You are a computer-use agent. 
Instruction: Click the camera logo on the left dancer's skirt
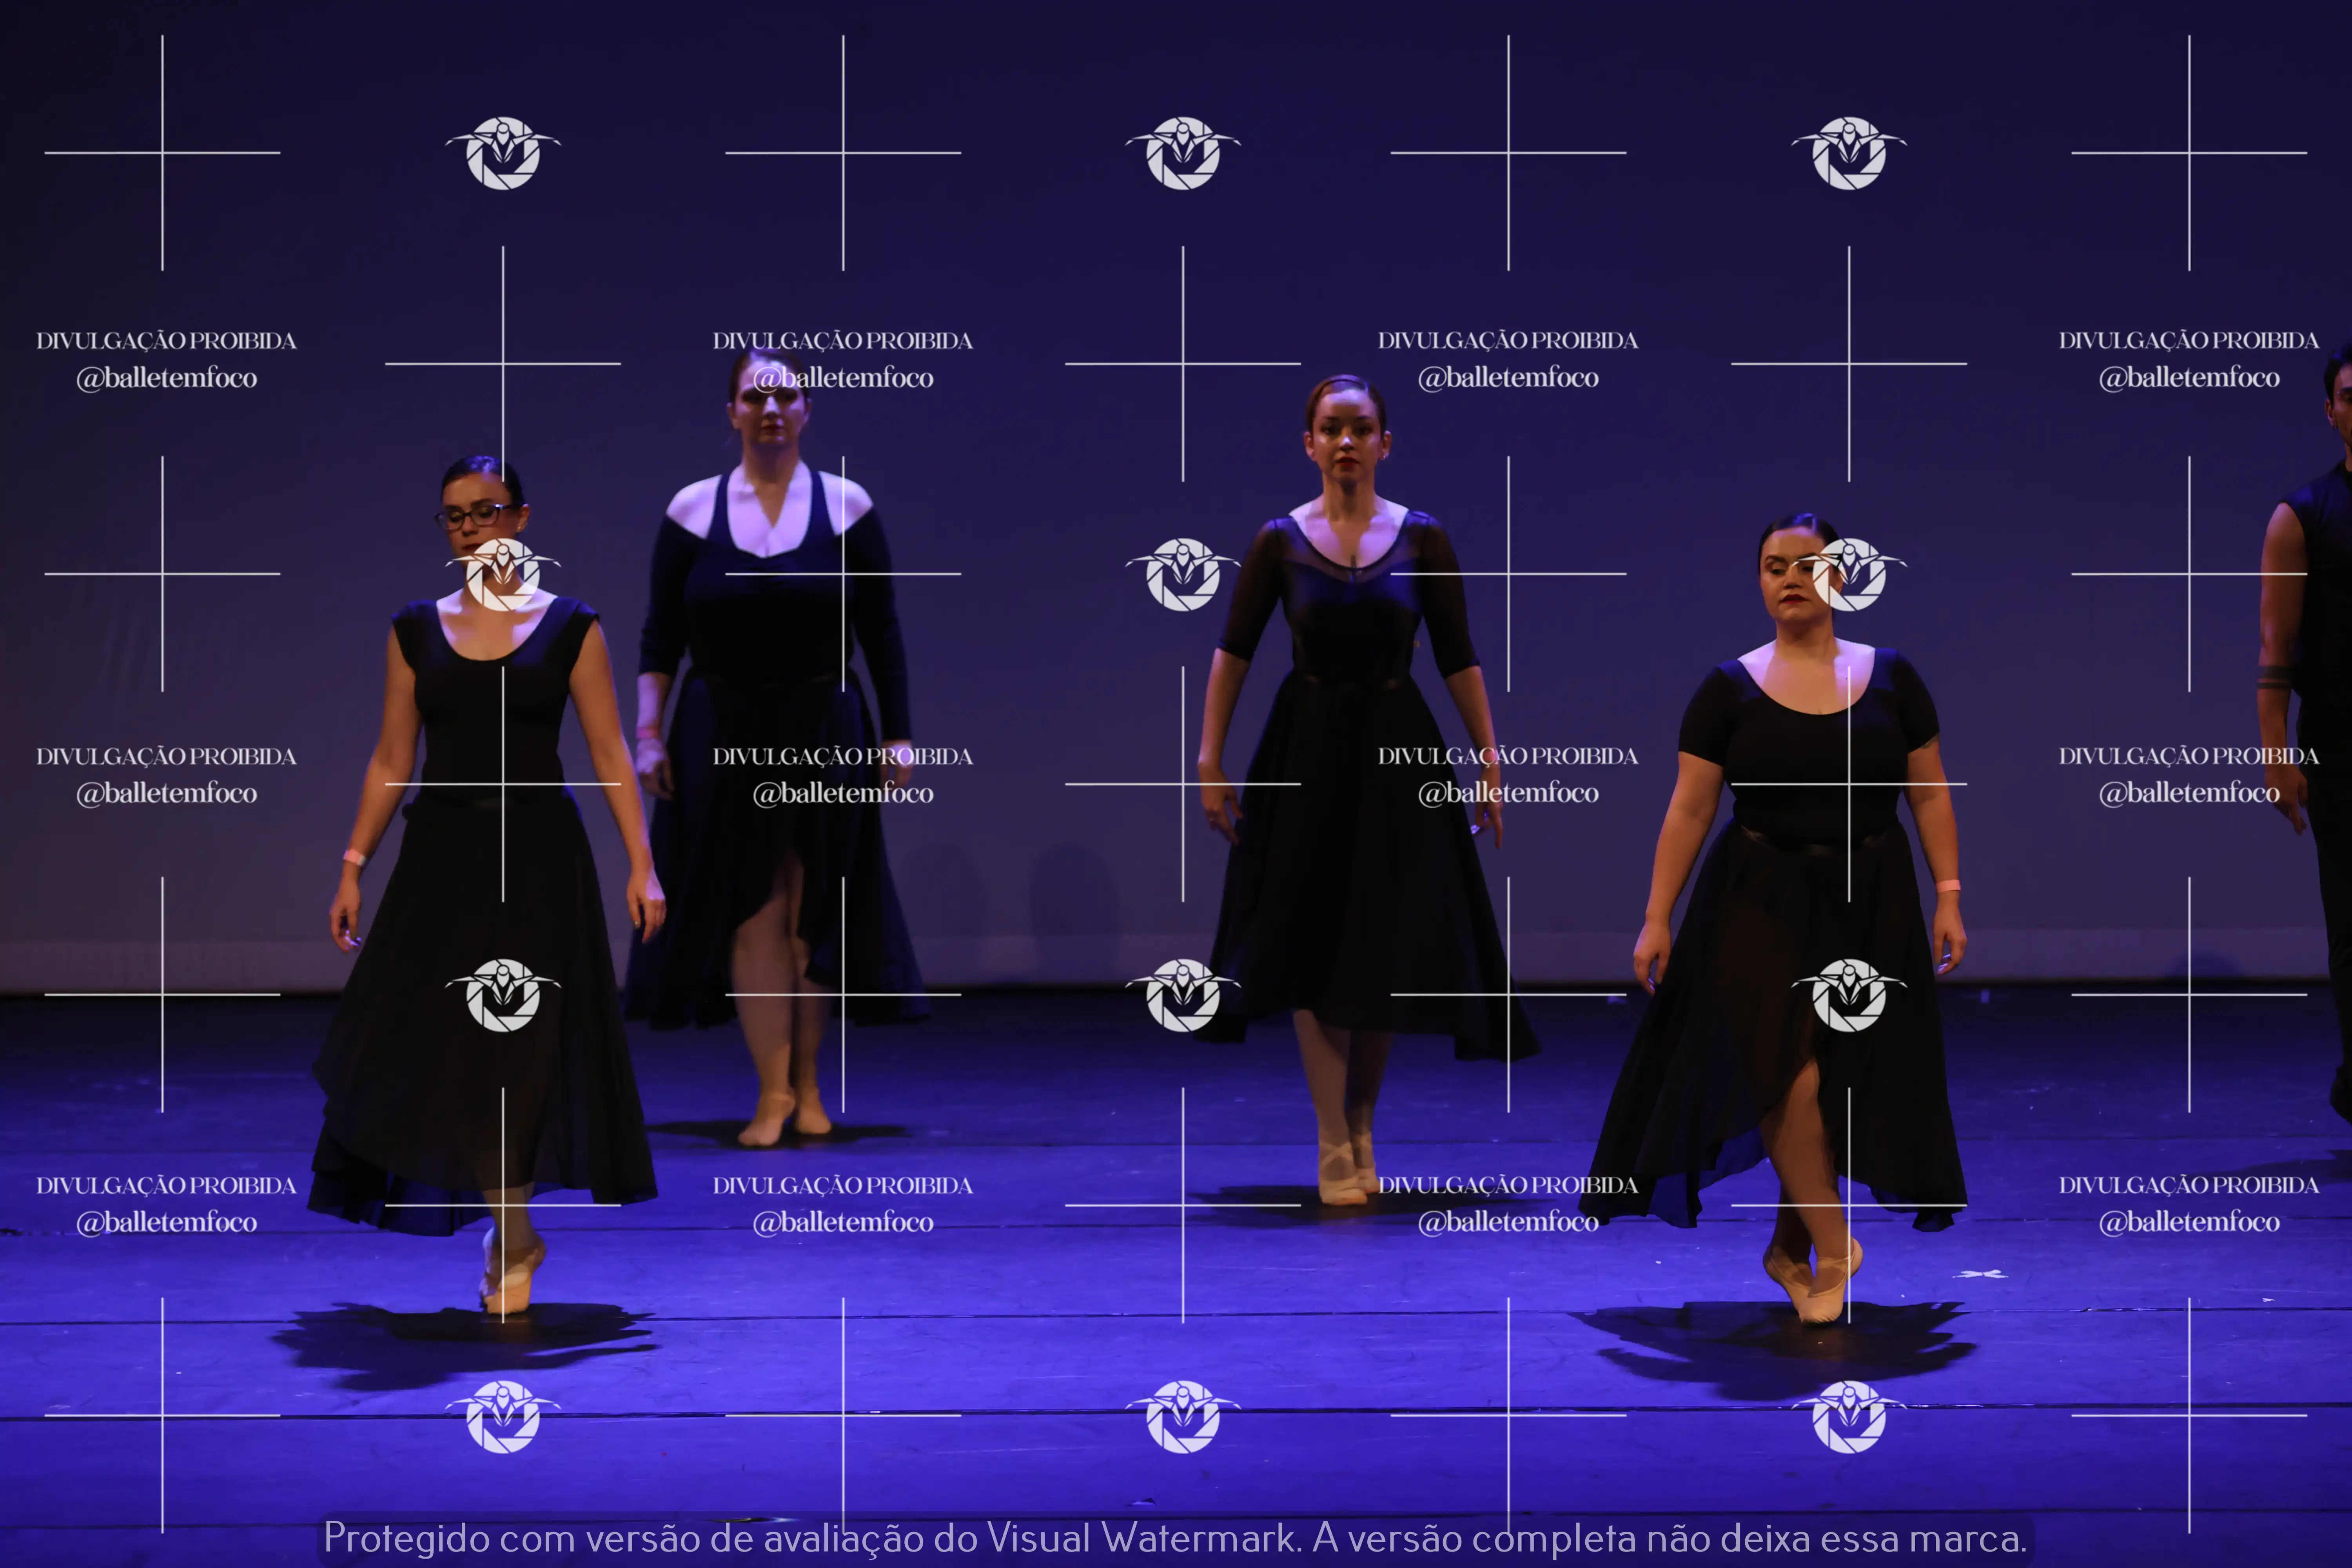coord(503,995)
